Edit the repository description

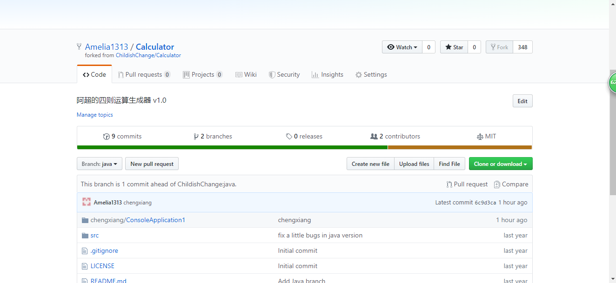click(x=522, y=101)
